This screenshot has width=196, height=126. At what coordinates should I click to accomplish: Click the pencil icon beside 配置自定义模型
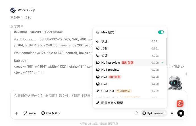click(x=98, y=103)
